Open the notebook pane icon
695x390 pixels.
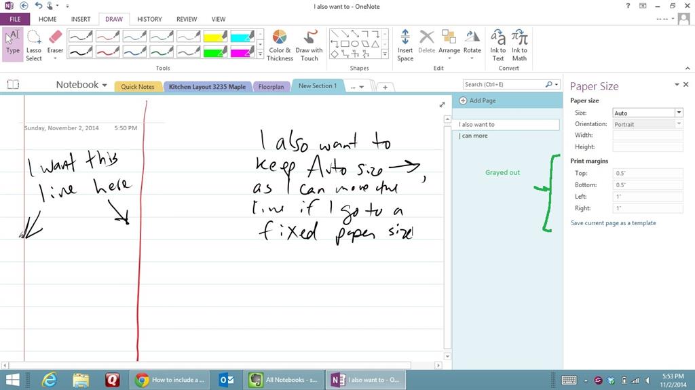[13, 84]
